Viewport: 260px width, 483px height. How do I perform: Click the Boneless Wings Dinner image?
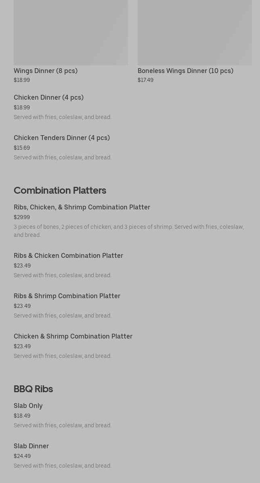pyautogui.click(x=195, y=32)
